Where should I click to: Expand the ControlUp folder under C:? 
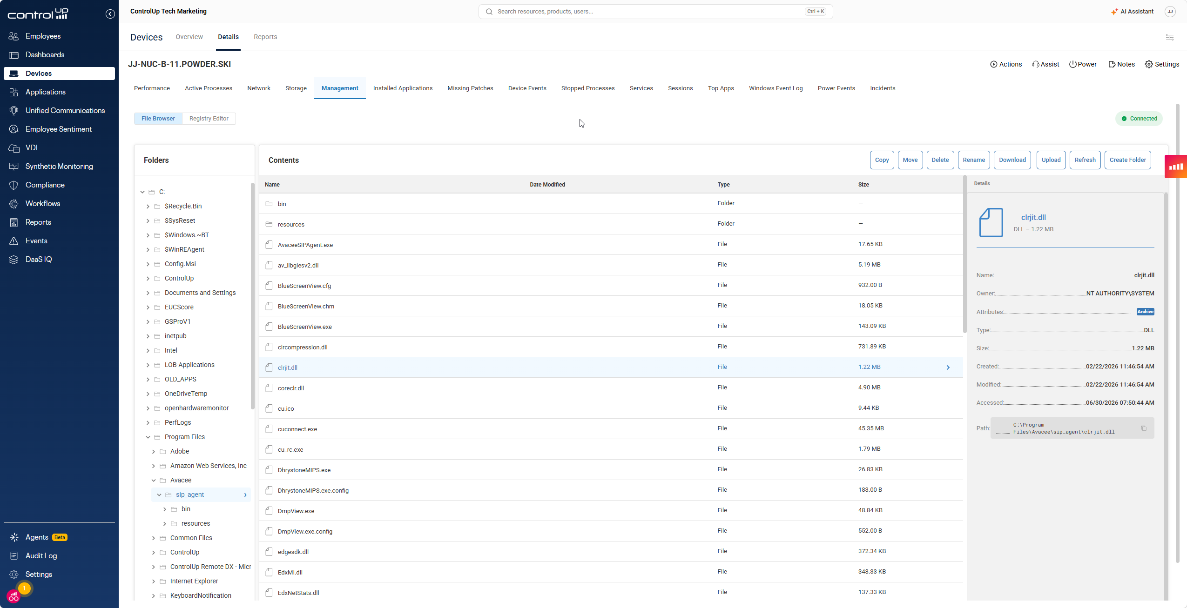148,278
